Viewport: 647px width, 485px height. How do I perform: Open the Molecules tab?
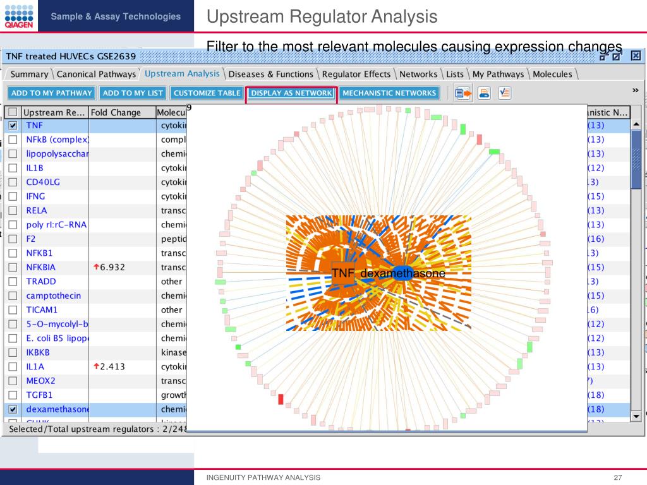[x=552, y=75]
